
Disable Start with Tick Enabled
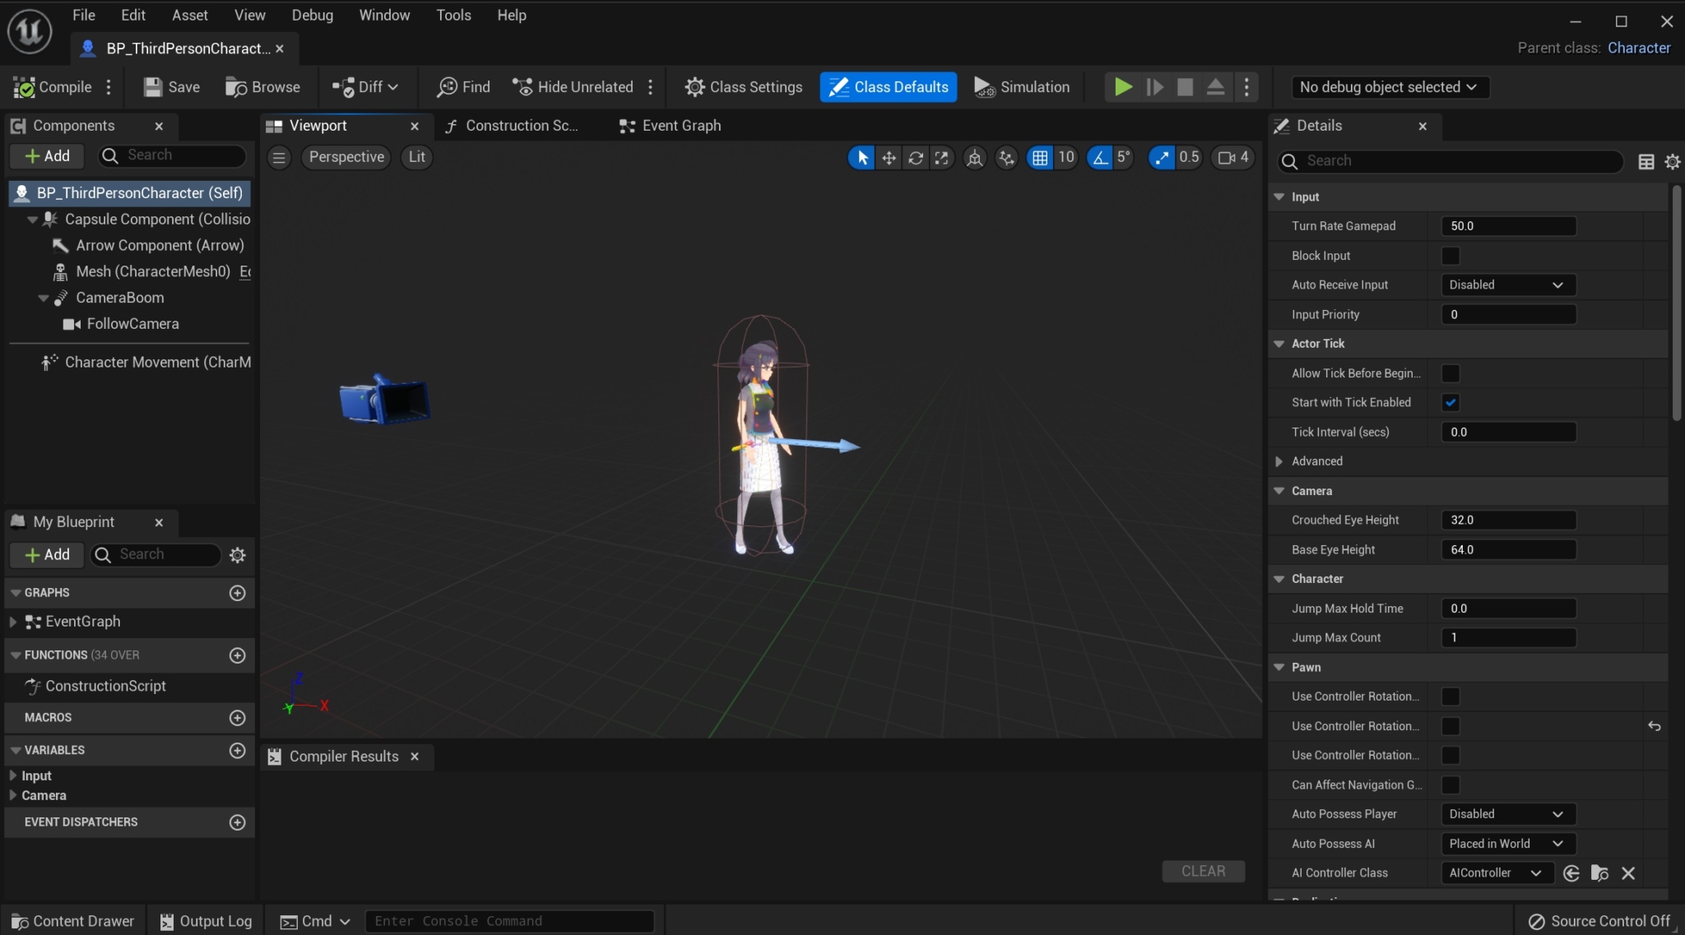coord(1450,402)
